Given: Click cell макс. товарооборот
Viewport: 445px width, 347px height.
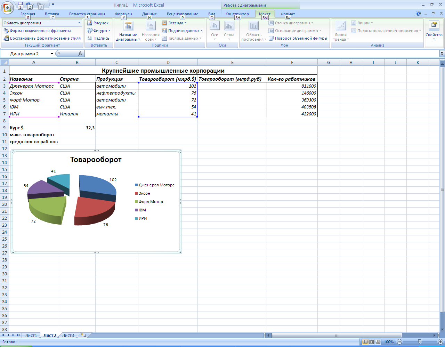Looking at the screenshot, I should coord(34,135).
